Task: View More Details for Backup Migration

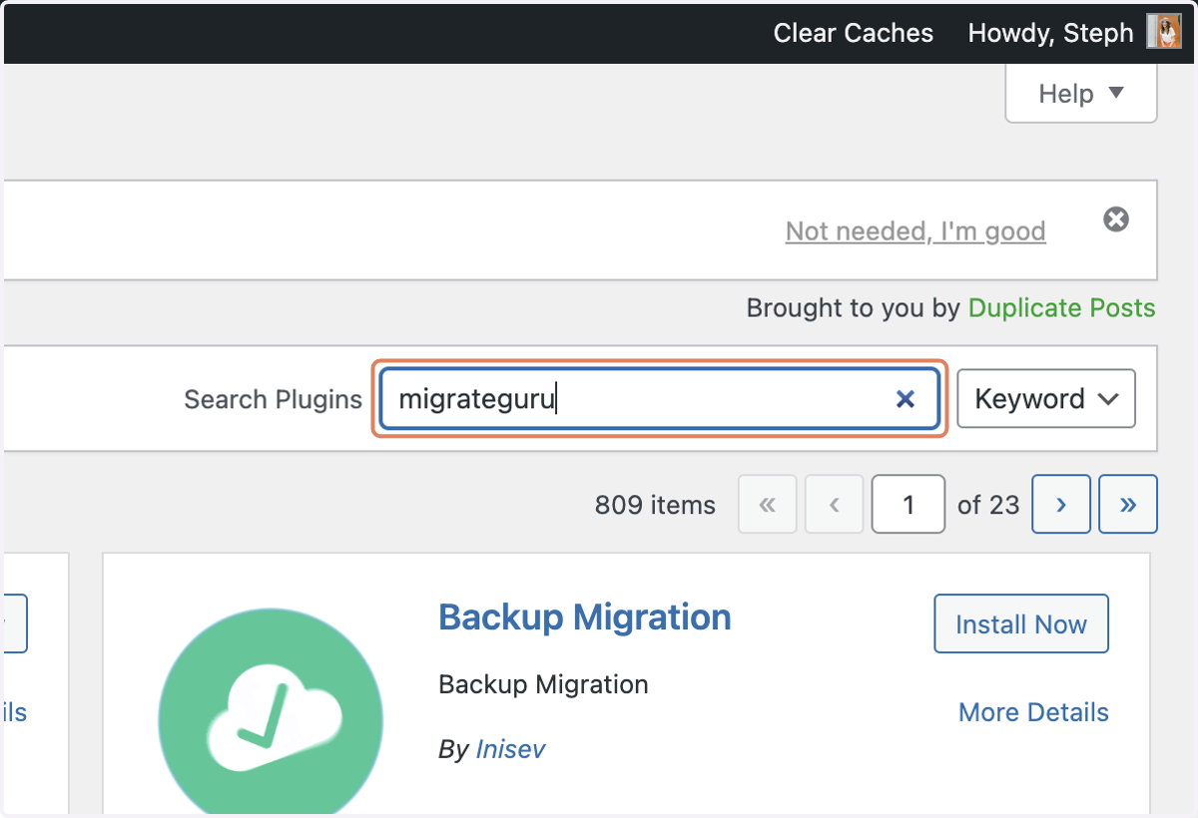Action: coord(1033,712)
